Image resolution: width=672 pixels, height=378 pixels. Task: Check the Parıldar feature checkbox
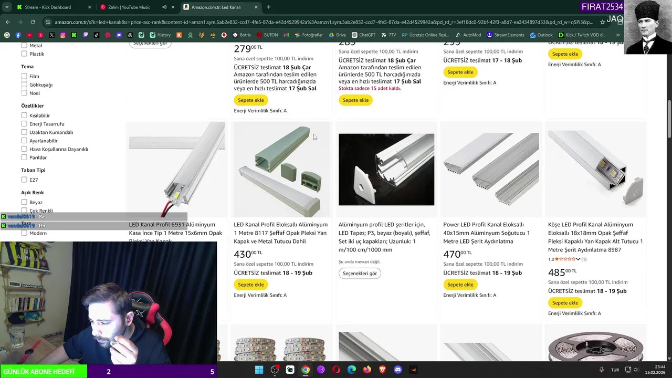click(x=24, y=157)
